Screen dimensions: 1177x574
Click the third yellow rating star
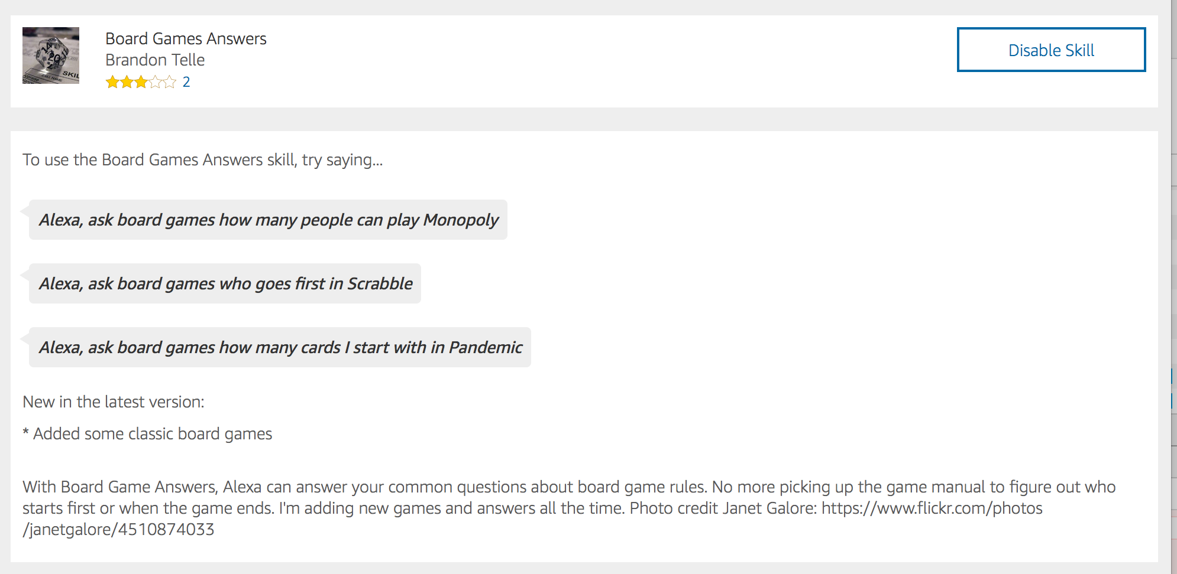pyautogui.click(x=141, y=82)
